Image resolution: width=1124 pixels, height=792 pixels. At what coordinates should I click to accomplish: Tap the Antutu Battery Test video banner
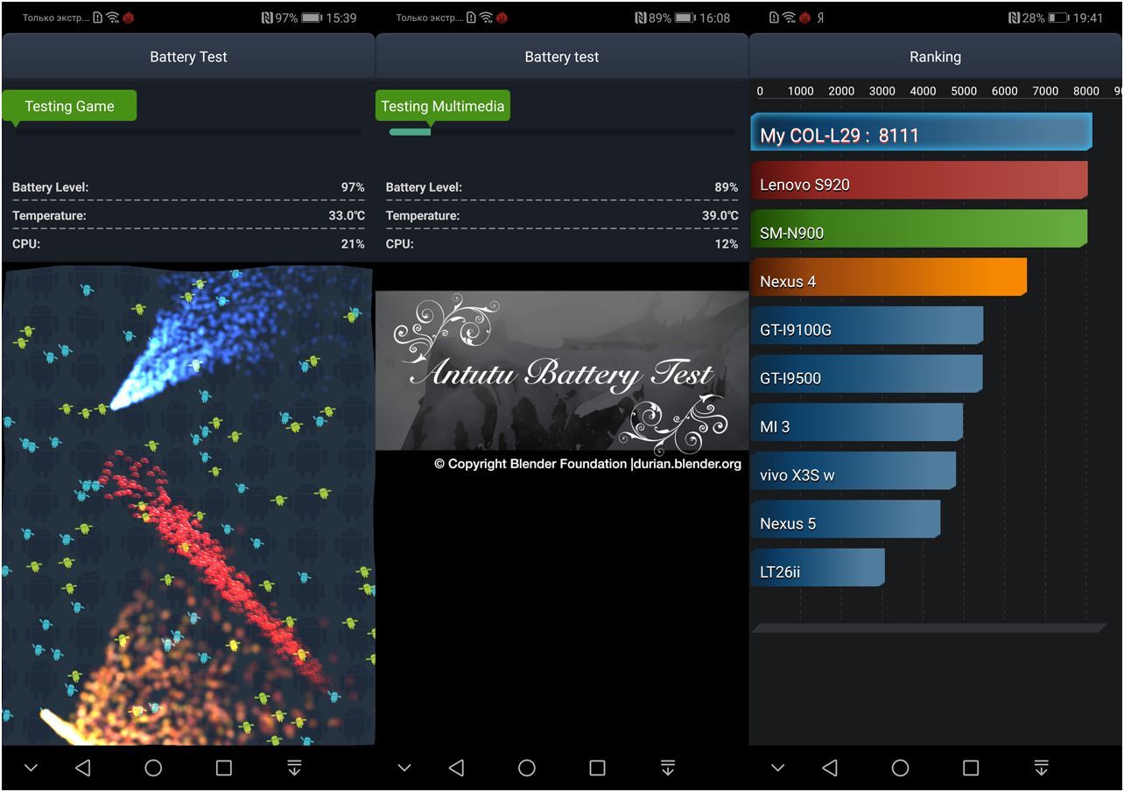(x=561, y=370)
